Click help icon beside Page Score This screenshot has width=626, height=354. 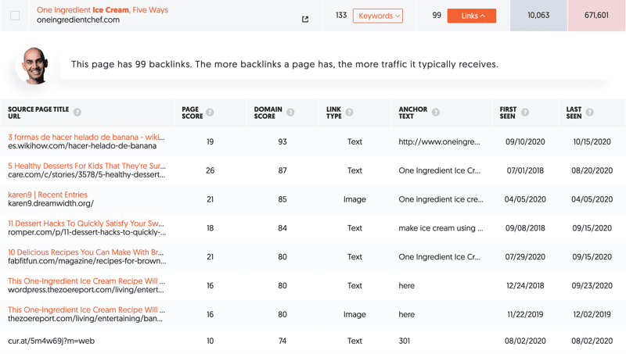click(x=210, y=113)
